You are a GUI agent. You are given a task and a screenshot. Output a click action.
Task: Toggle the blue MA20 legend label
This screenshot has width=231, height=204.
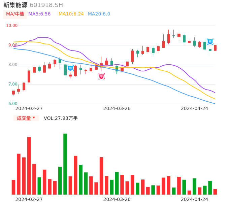point(99,14)
